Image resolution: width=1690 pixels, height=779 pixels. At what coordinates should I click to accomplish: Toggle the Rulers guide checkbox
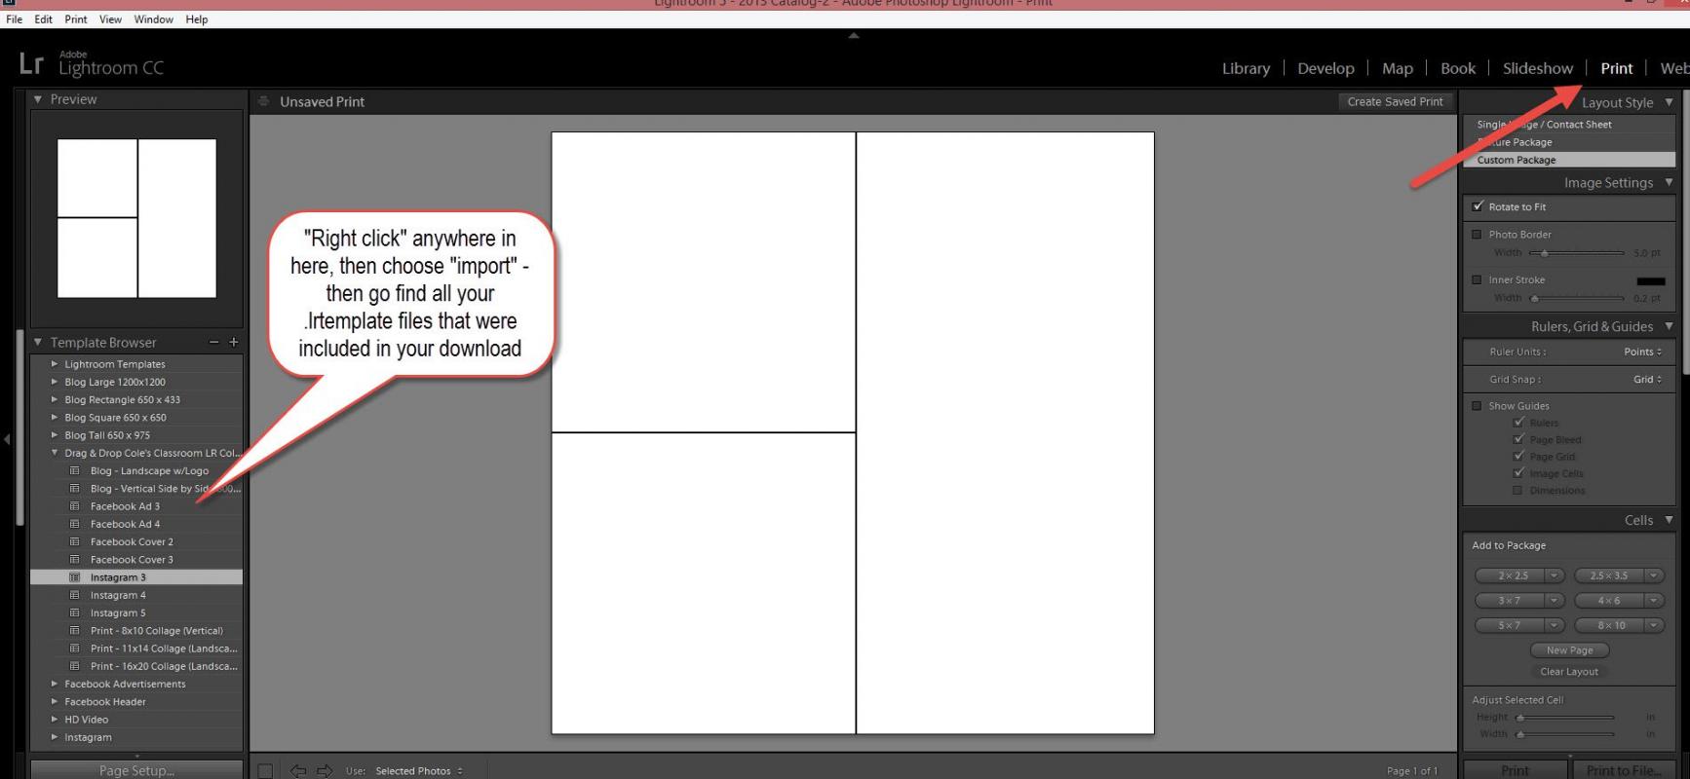(x=1517, y=423)
